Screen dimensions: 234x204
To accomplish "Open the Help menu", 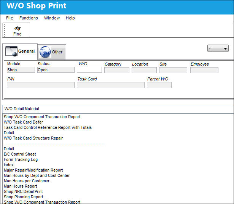I will coord(70,18).
